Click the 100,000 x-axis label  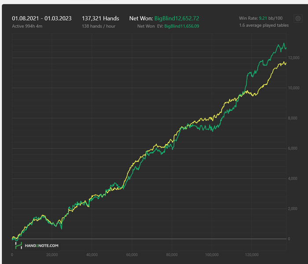(212, 255)
